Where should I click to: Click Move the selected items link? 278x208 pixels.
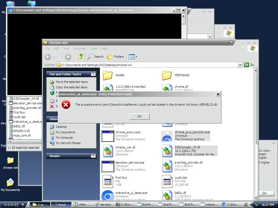(72, 82)
